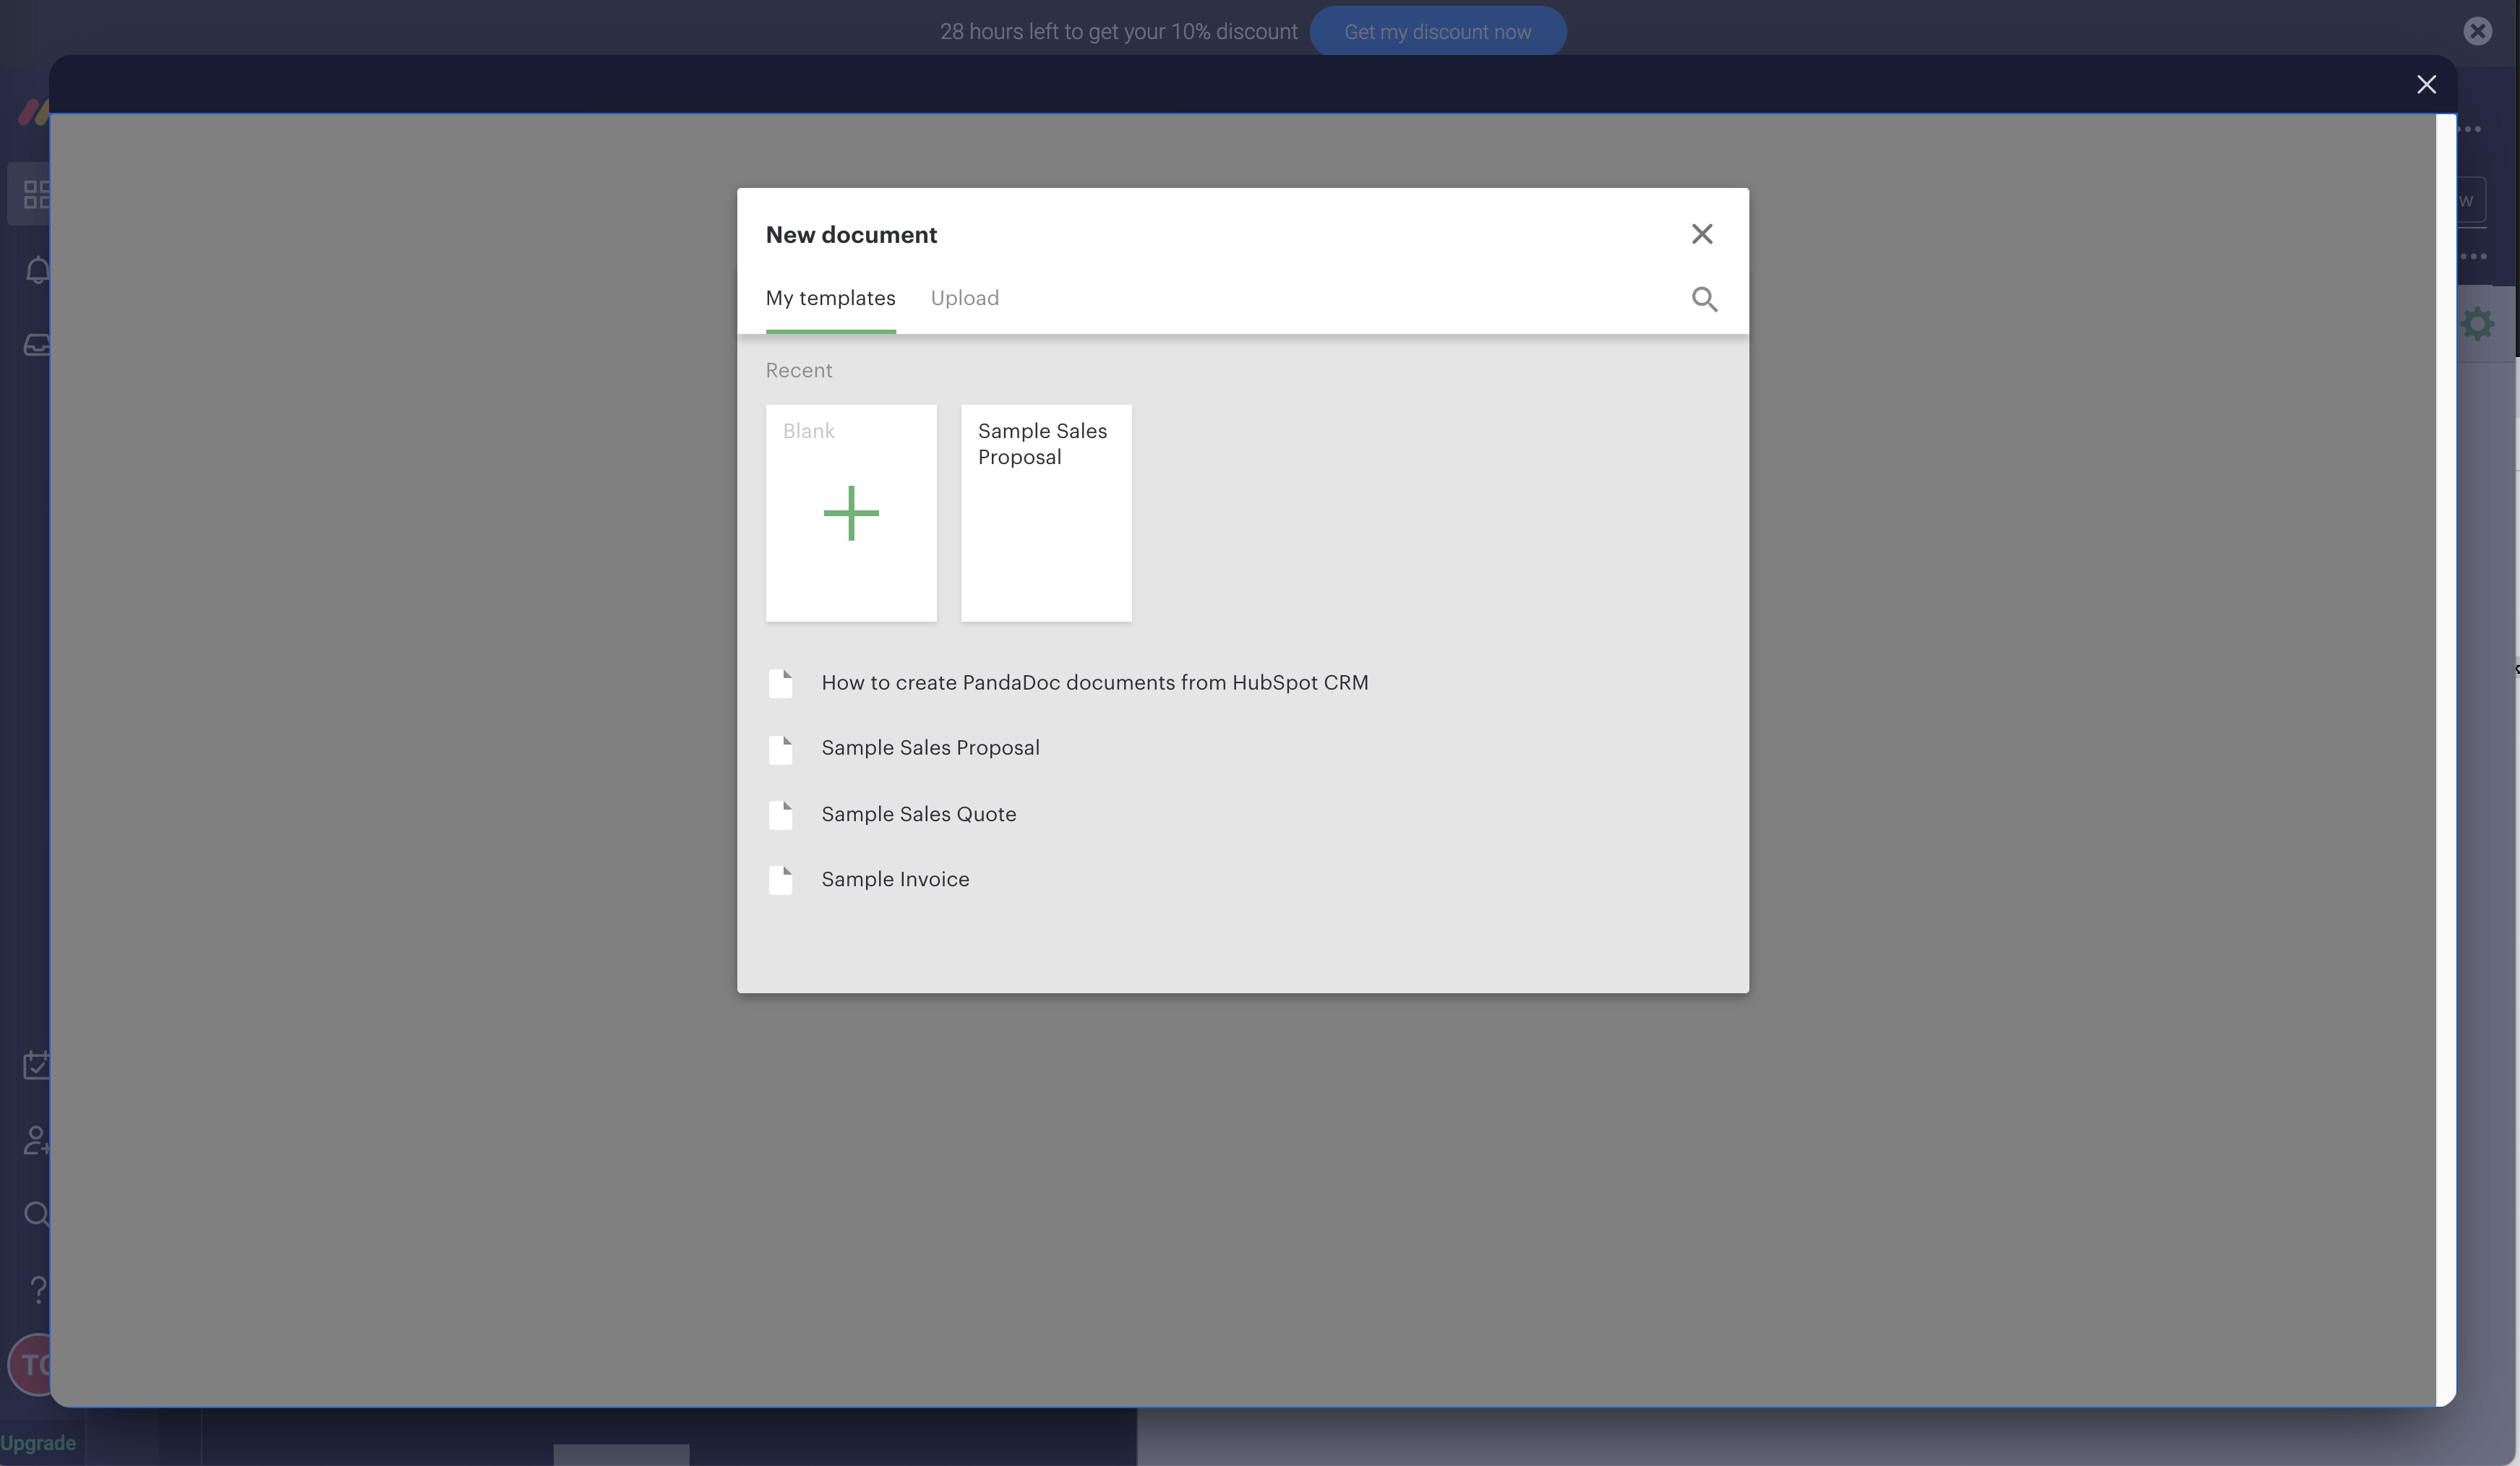Click the document icon beside Sample Invoice
The height and width of the screenshot is (1466, 2520).
[x=782, y=880]
